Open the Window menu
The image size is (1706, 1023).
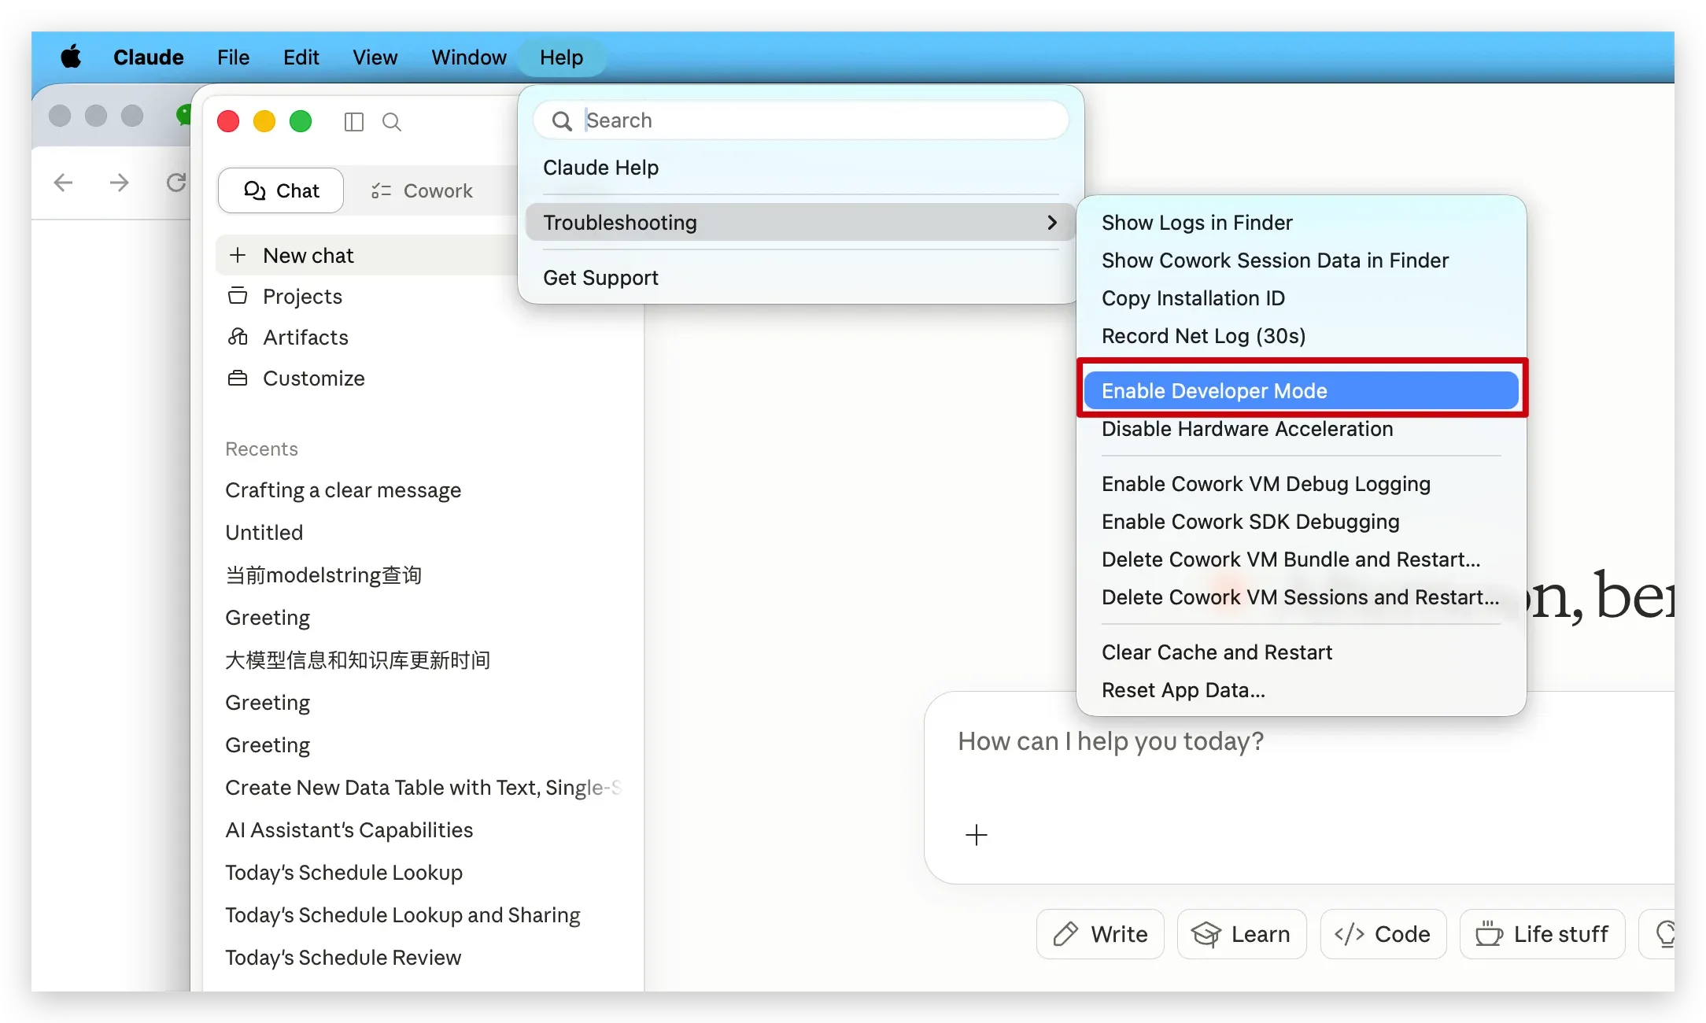click(x=469, y=57)
